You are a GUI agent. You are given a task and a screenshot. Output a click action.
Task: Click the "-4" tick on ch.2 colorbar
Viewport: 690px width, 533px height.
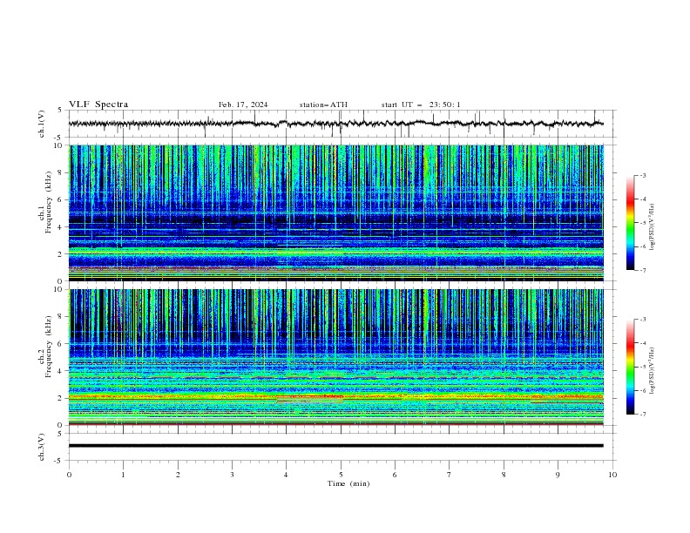coord(643,343)
